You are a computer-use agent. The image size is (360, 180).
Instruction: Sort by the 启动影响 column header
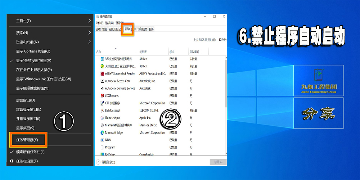pyautogui.click(x=194, y=52)
